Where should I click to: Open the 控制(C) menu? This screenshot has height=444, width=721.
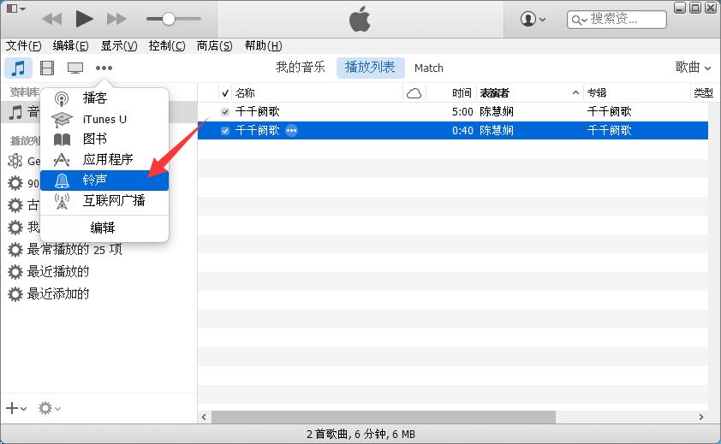click(x=167, y=45)
